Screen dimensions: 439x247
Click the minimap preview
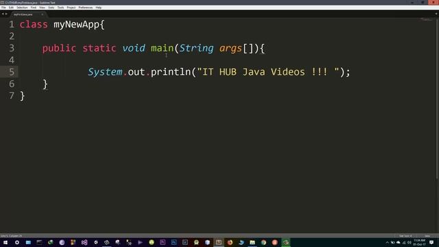[427, 20]
